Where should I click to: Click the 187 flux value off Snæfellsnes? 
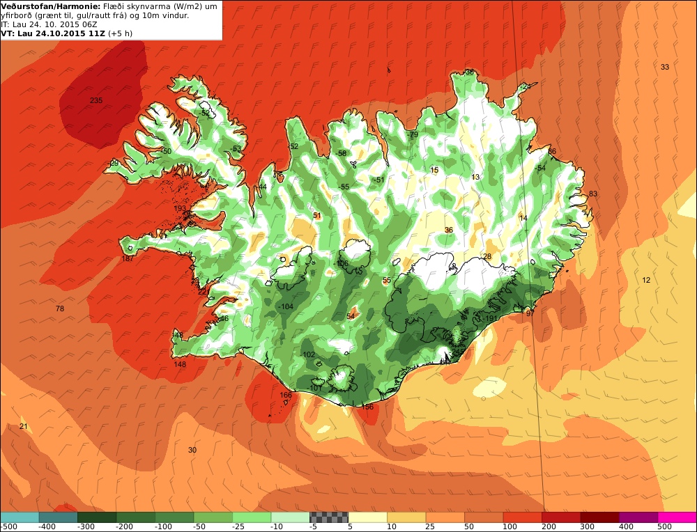(x=128, y=258)
